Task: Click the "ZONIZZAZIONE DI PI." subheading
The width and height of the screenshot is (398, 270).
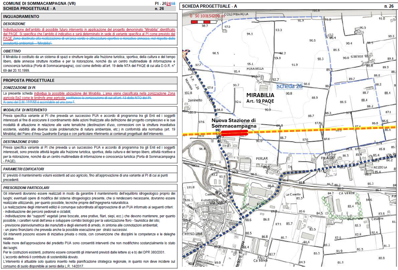Action: pos(19,88)
